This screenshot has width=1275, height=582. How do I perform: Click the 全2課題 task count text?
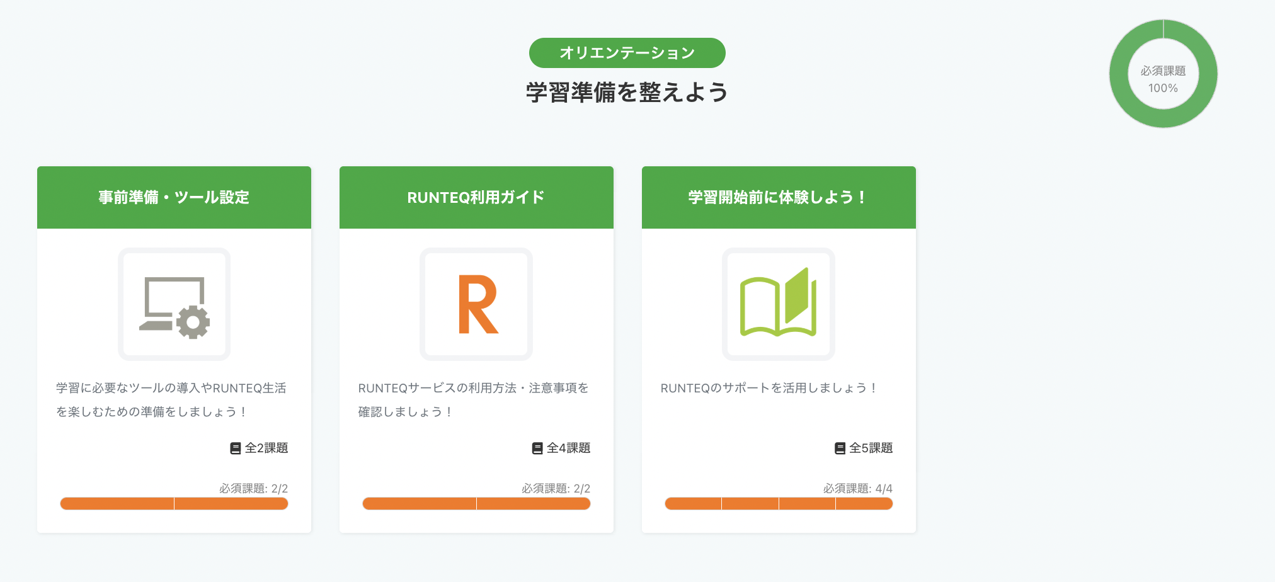(266, 448)
